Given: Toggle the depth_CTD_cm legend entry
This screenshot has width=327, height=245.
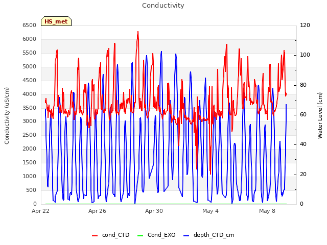Looking at the screenshot, I should [x=209, y=235].
